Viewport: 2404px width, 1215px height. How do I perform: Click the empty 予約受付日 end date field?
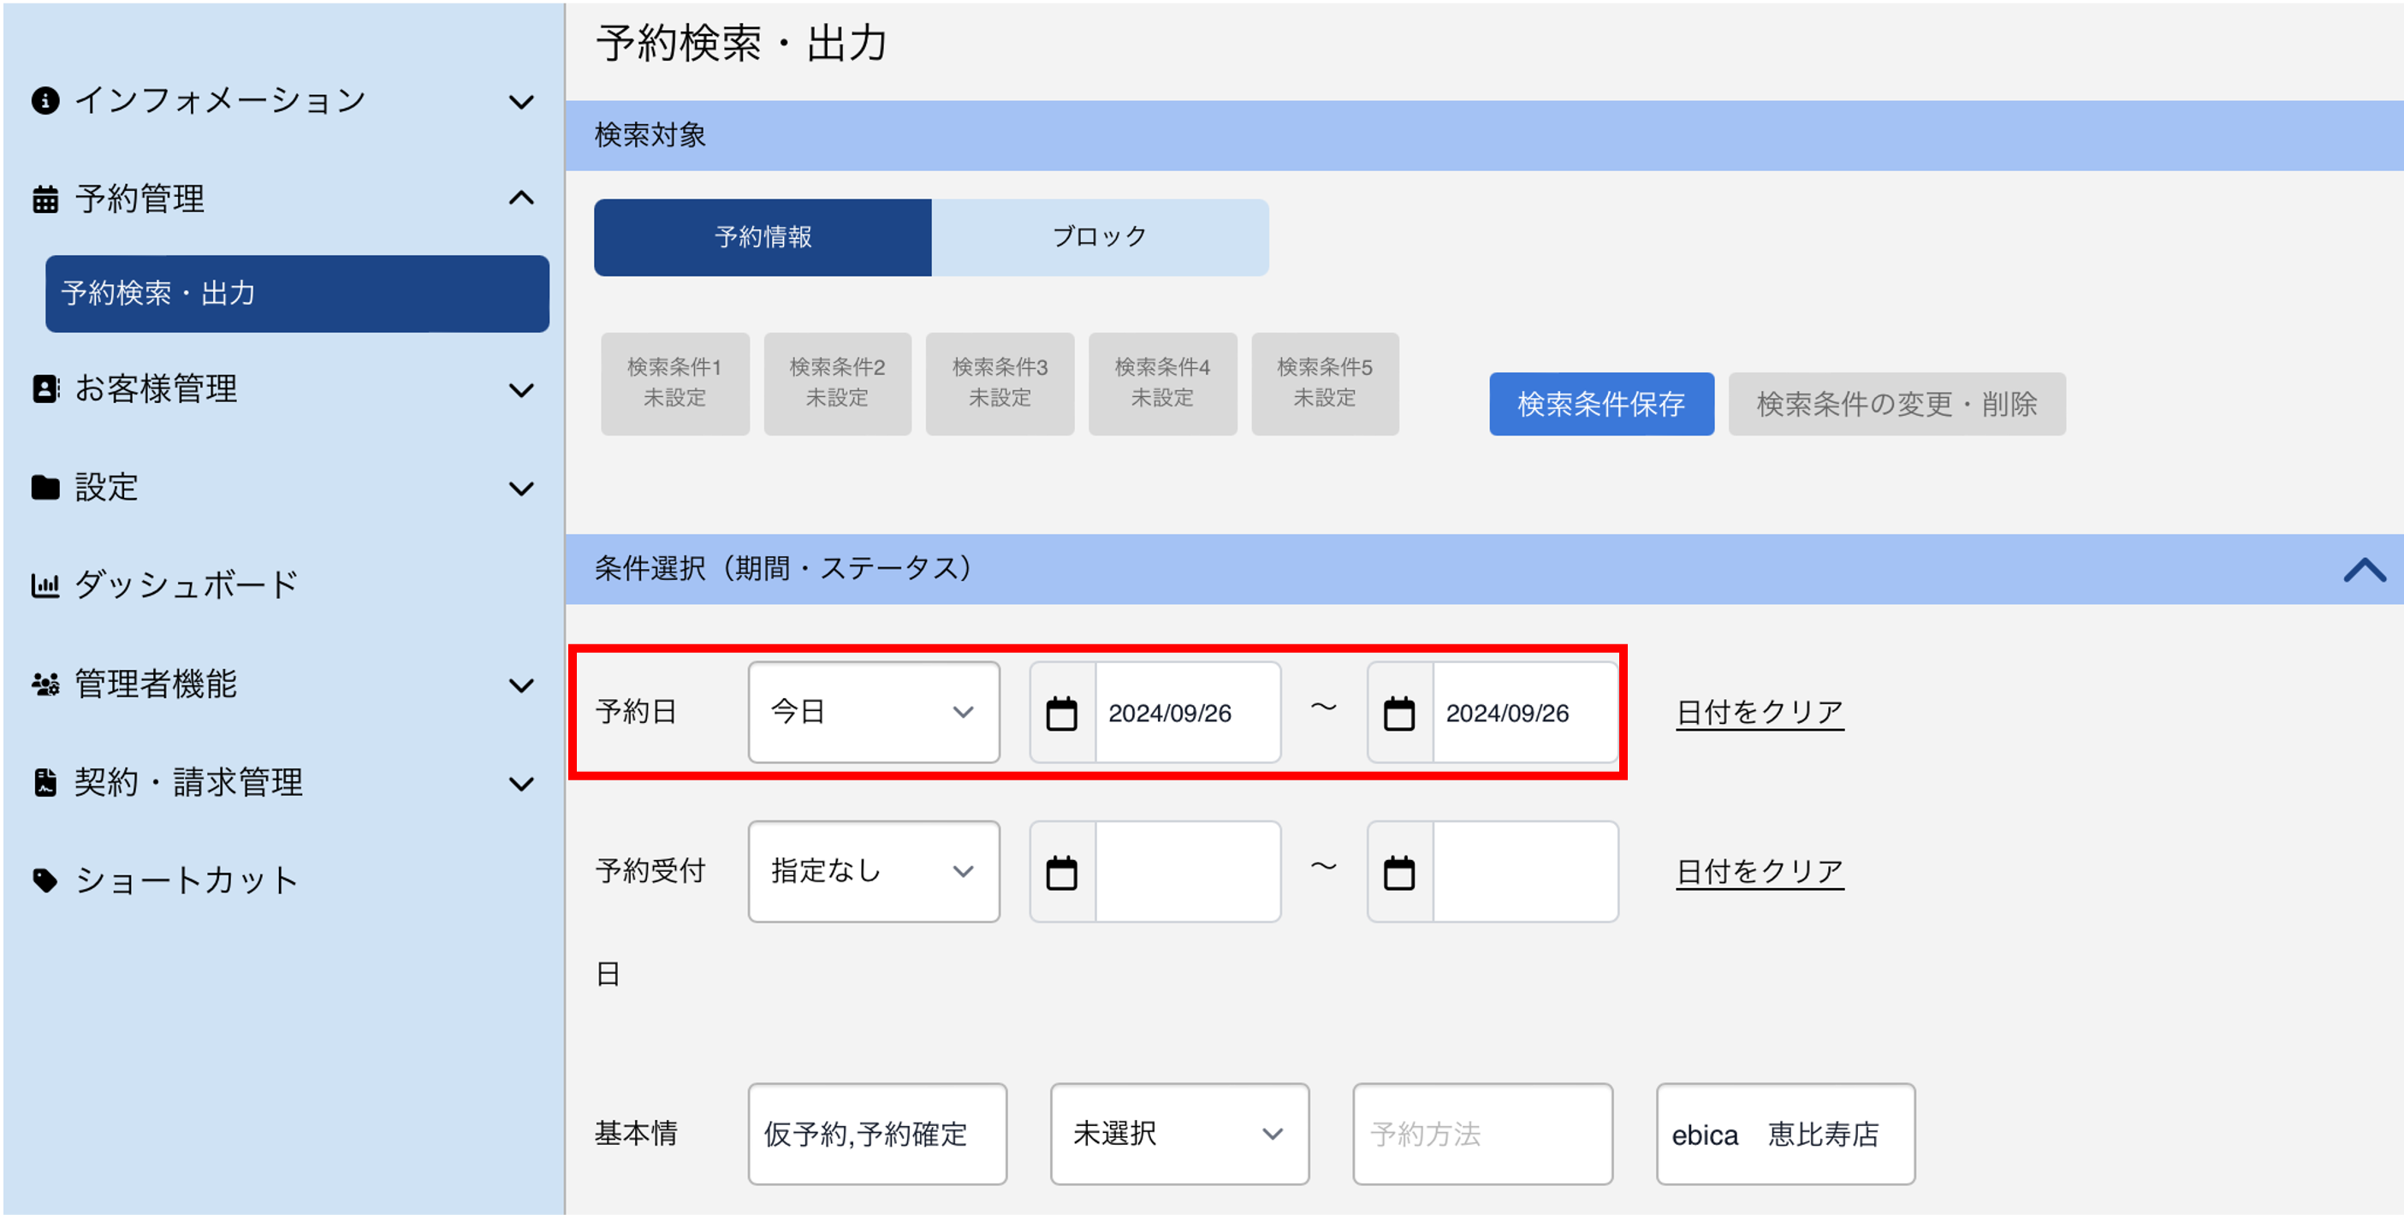tap(1526, 873)
